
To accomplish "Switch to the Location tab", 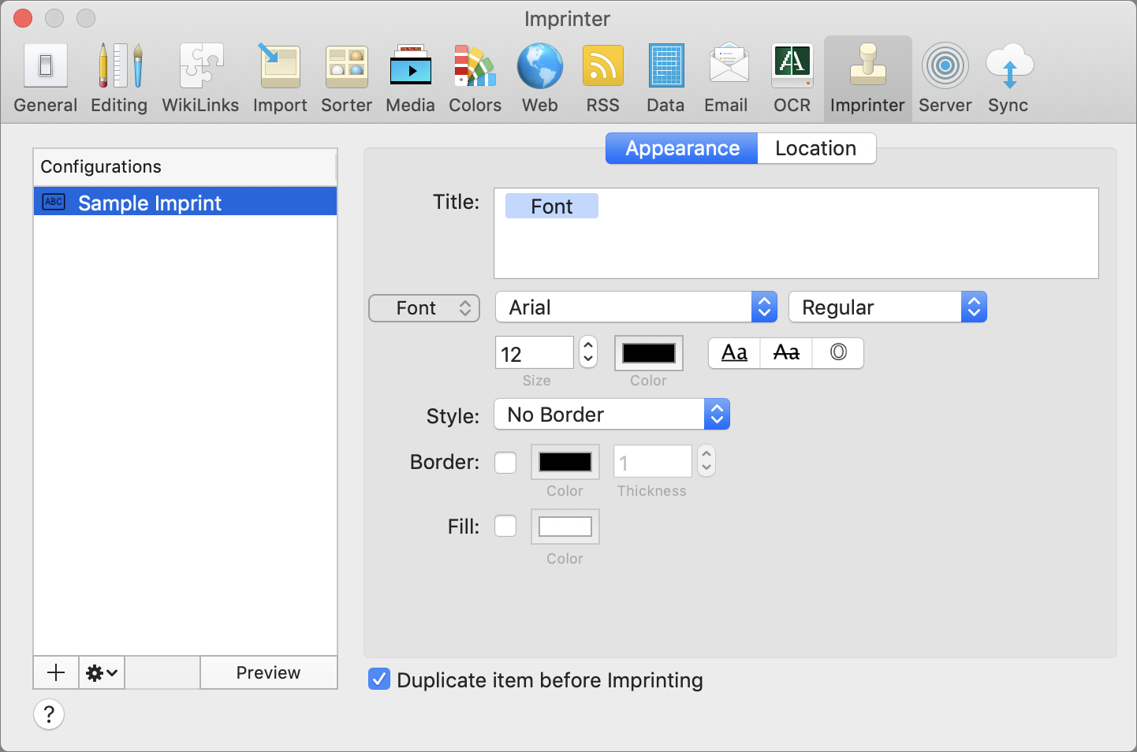I will pyautogui.click(x=816, y=148).
